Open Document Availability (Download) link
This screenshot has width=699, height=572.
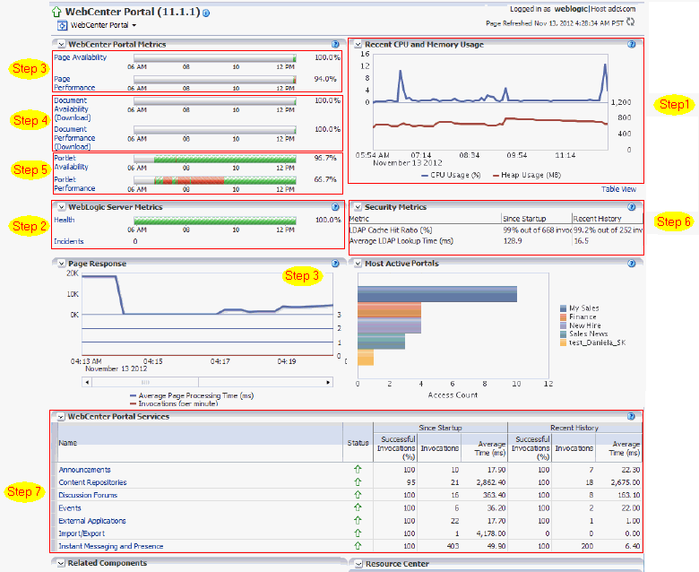tap(73, 109)
